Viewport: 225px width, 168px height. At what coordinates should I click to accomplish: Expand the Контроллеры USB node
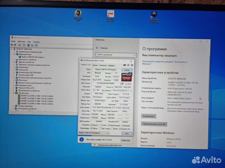tap(14, 75)
